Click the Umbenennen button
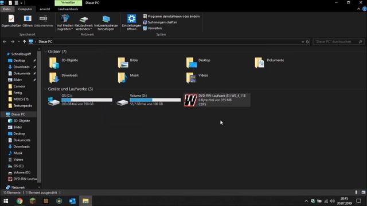This screenshot has width=367, height=206. point(44,21)
